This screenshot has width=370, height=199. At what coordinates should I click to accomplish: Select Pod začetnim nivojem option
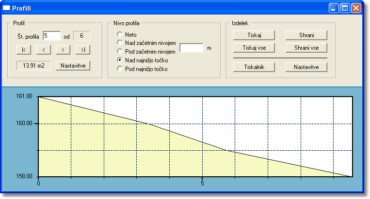(120, 51)
